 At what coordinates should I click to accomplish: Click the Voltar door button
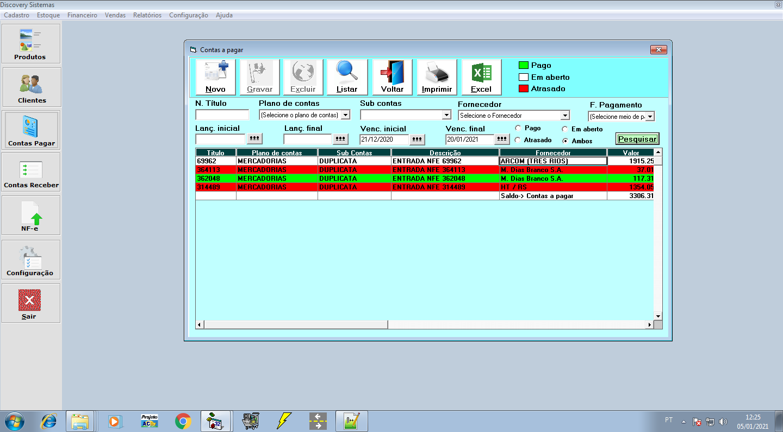coord(392,78)
